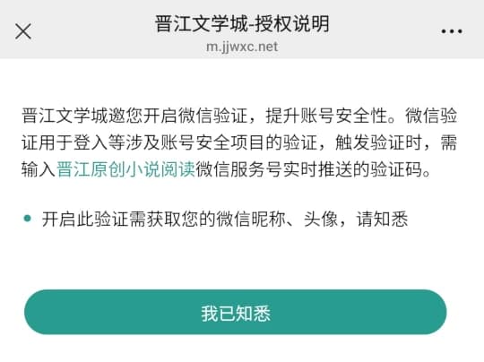Click the gray header bar beside the title
The image size is (484, 362).
pyautogui.click(x=385, y=30)
